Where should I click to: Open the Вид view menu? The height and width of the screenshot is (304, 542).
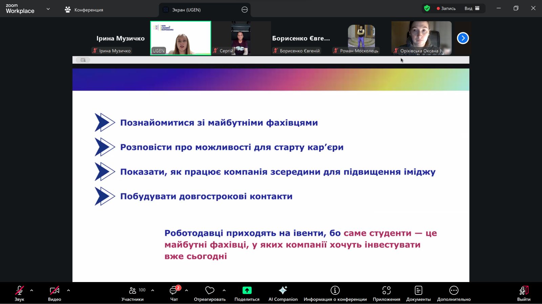[472, 8]
